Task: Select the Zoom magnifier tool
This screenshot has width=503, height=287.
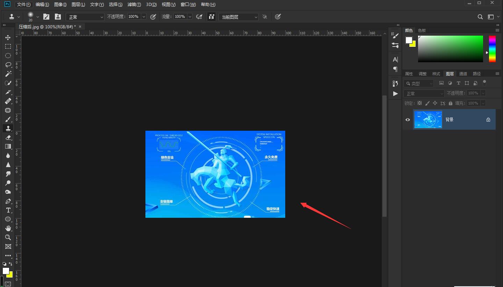Action: pos(8,237)
